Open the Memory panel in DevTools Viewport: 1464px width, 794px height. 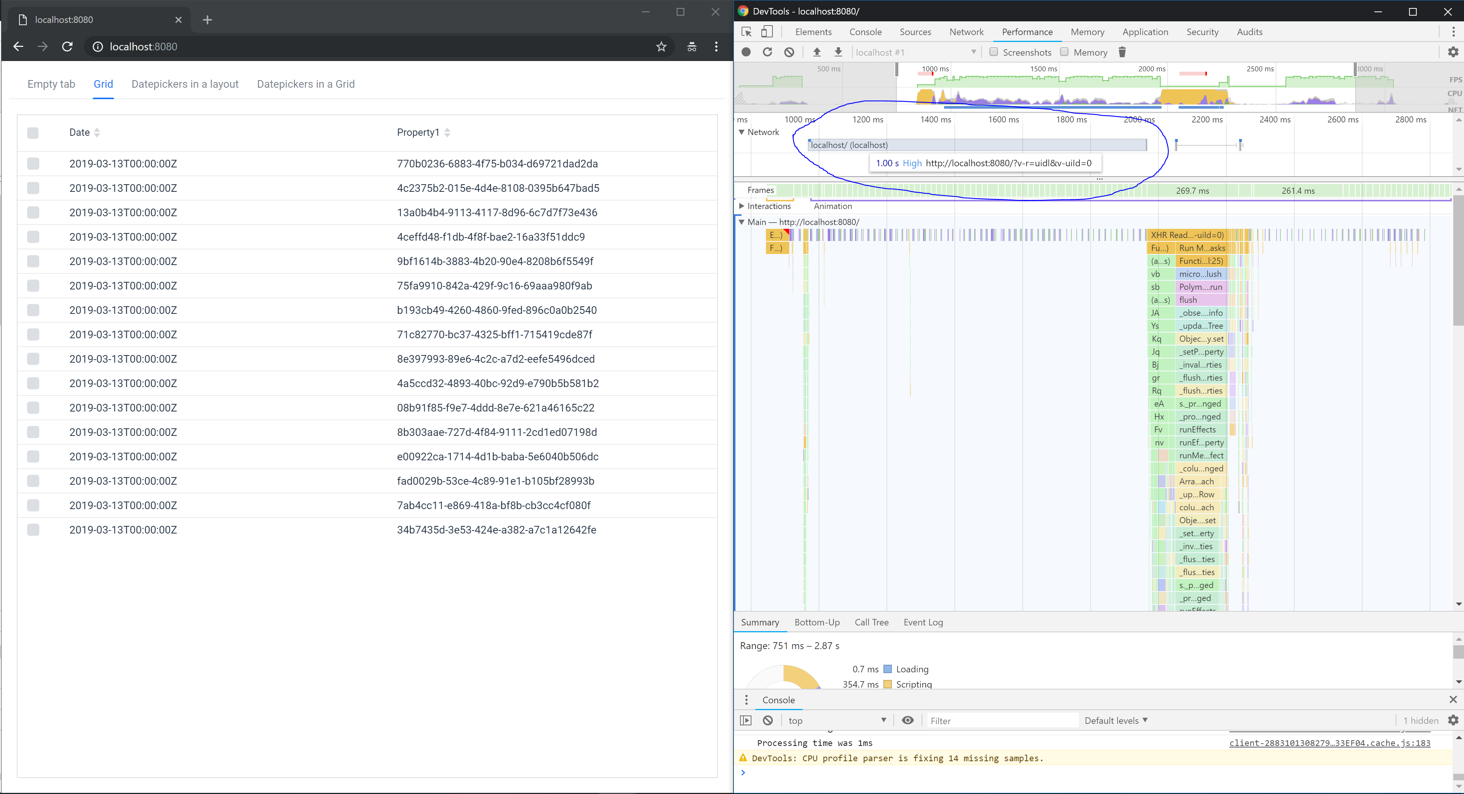(x=1087, y=32)
